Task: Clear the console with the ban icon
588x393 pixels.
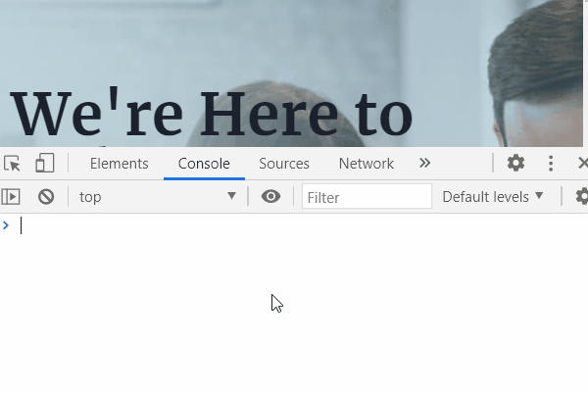Action: click(46, 196)
